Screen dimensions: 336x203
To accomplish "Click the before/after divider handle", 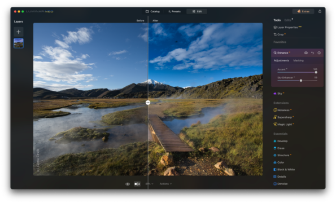I will coord(148,103).
